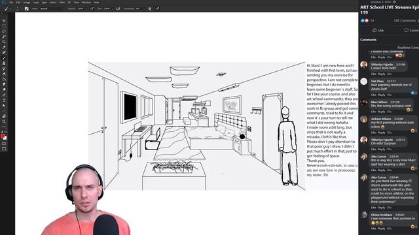The height and width of the screenshot is (235, 419).
Task: Click the Like button under the stream title
Action: pos(378,30)
